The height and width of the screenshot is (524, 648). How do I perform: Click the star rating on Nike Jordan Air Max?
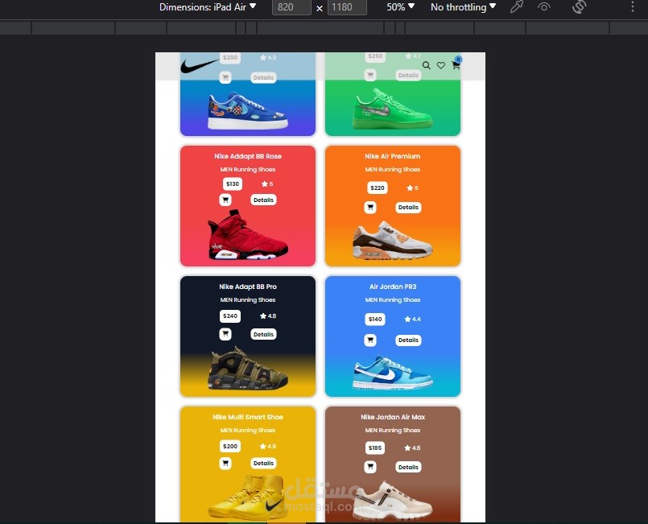(412, 448)
